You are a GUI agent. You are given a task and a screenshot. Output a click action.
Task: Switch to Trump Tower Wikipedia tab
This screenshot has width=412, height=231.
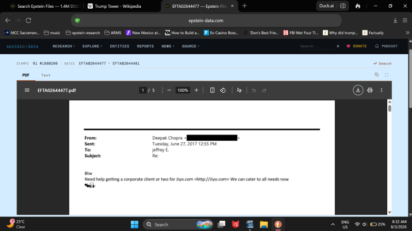pyautogui.click(x=118, y=6)
